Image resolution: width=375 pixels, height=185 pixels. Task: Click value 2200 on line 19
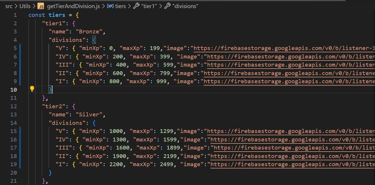coord(116,164)
